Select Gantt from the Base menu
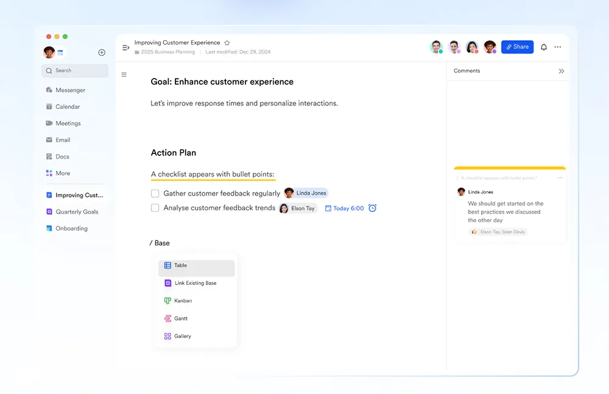 (x=180, y=318)
